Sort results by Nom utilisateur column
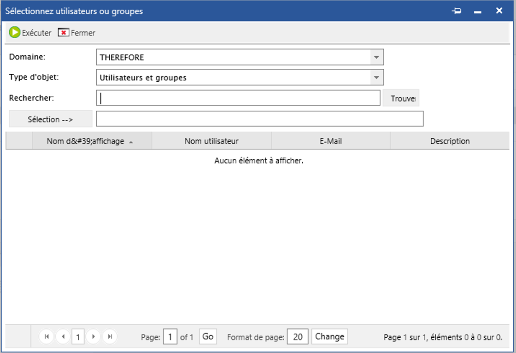 tap(211, 141)
